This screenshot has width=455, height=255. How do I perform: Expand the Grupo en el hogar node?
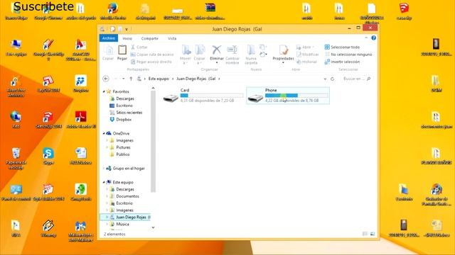(x=104, y=169)
